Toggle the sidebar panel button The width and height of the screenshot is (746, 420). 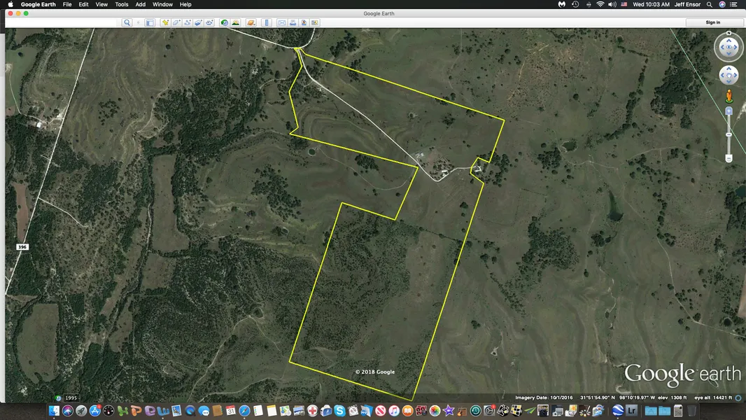(150, 22)
